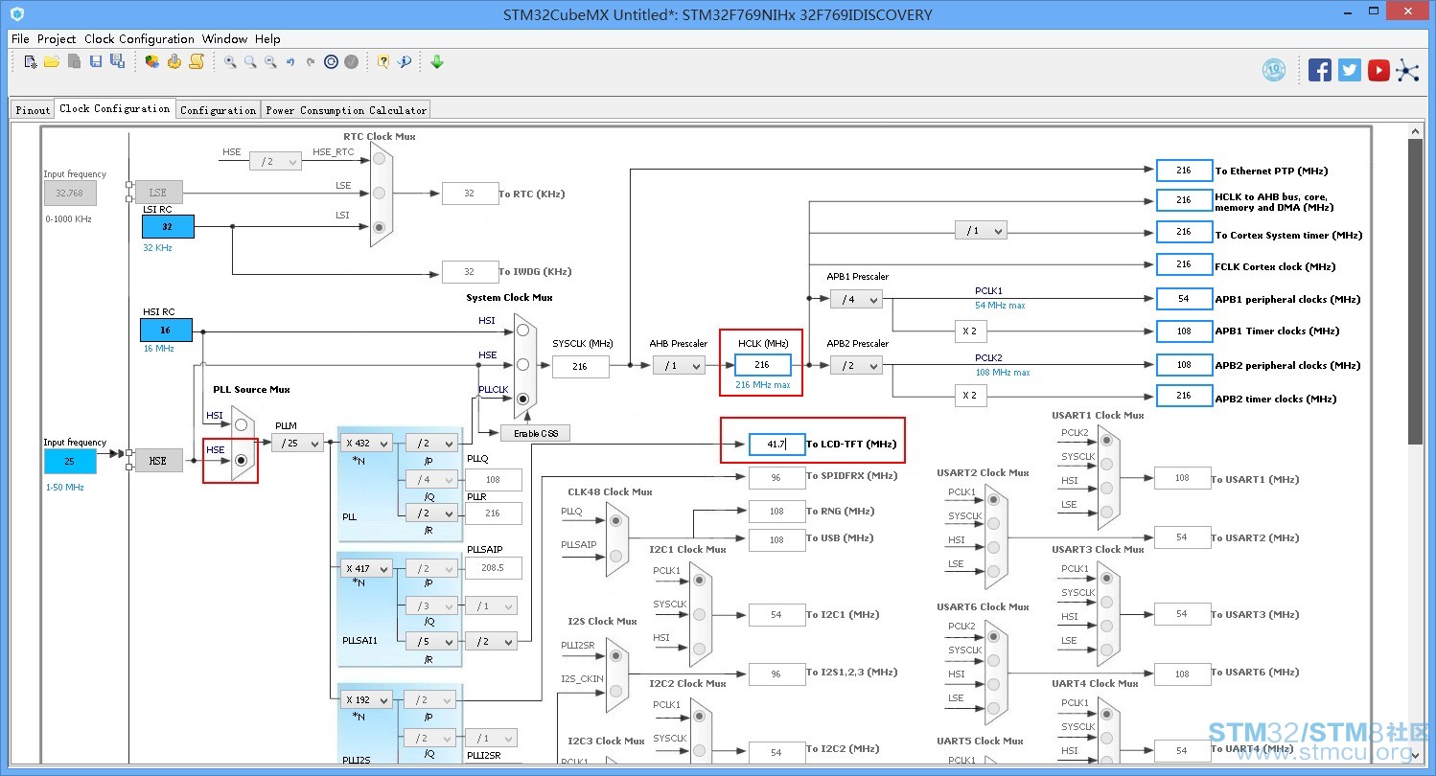Open the AHB Prescaler dropdown
The height and width of the screenshot is (776, 1436).
tap(679, 365)
